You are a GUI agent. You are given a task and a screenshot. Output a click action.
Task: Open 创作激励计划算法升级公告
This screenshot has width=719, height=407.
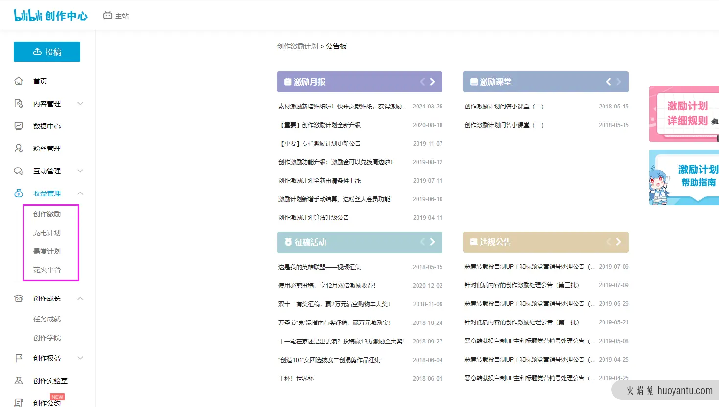point(314,218)
